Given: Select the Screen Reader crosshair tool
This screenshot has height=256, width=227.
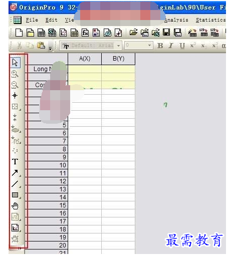Looking at the screenshot, I should (15, 96).
